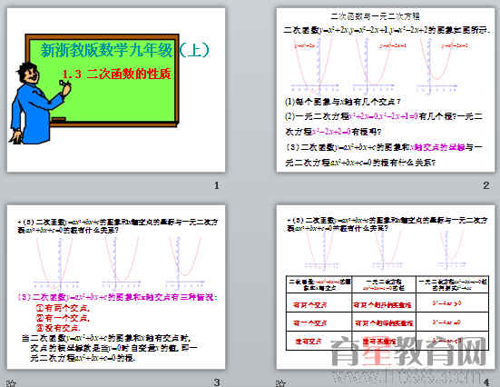Select the slide 2 thumbnail titled 二次函数与一元二次方程
This screenshot has height=387, width=500.
[386, 90]
